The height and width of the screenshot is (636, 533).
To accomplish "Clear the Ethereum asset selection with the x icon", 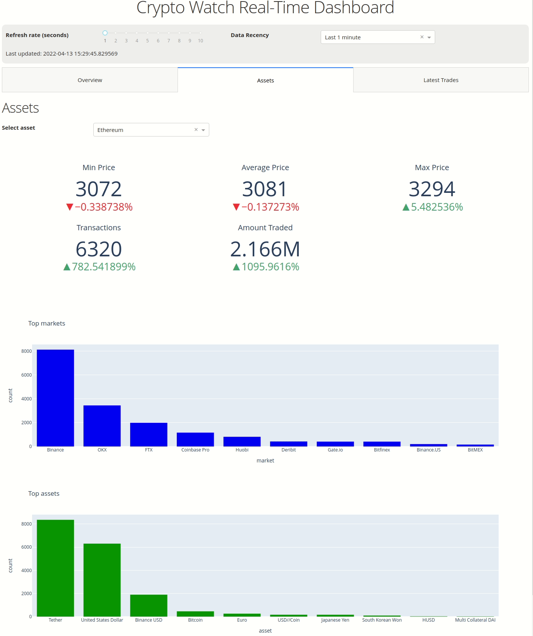I will tap(196, 130).
